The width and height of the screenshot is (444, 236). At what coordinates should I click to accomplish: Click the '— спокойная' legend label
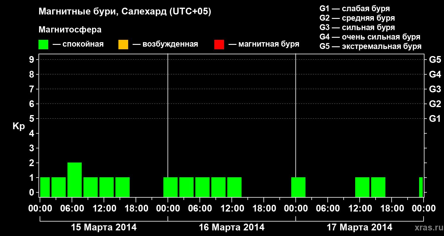(x=78, y=44)
